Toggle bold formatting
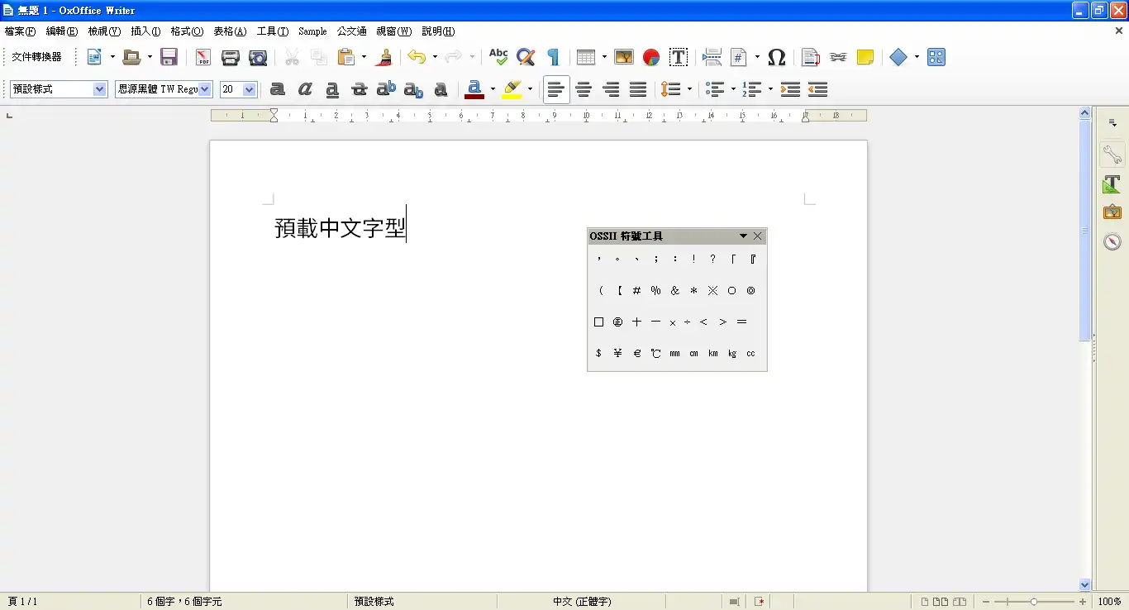This screenshot has width=1129, height=610. tap(278, 89)
